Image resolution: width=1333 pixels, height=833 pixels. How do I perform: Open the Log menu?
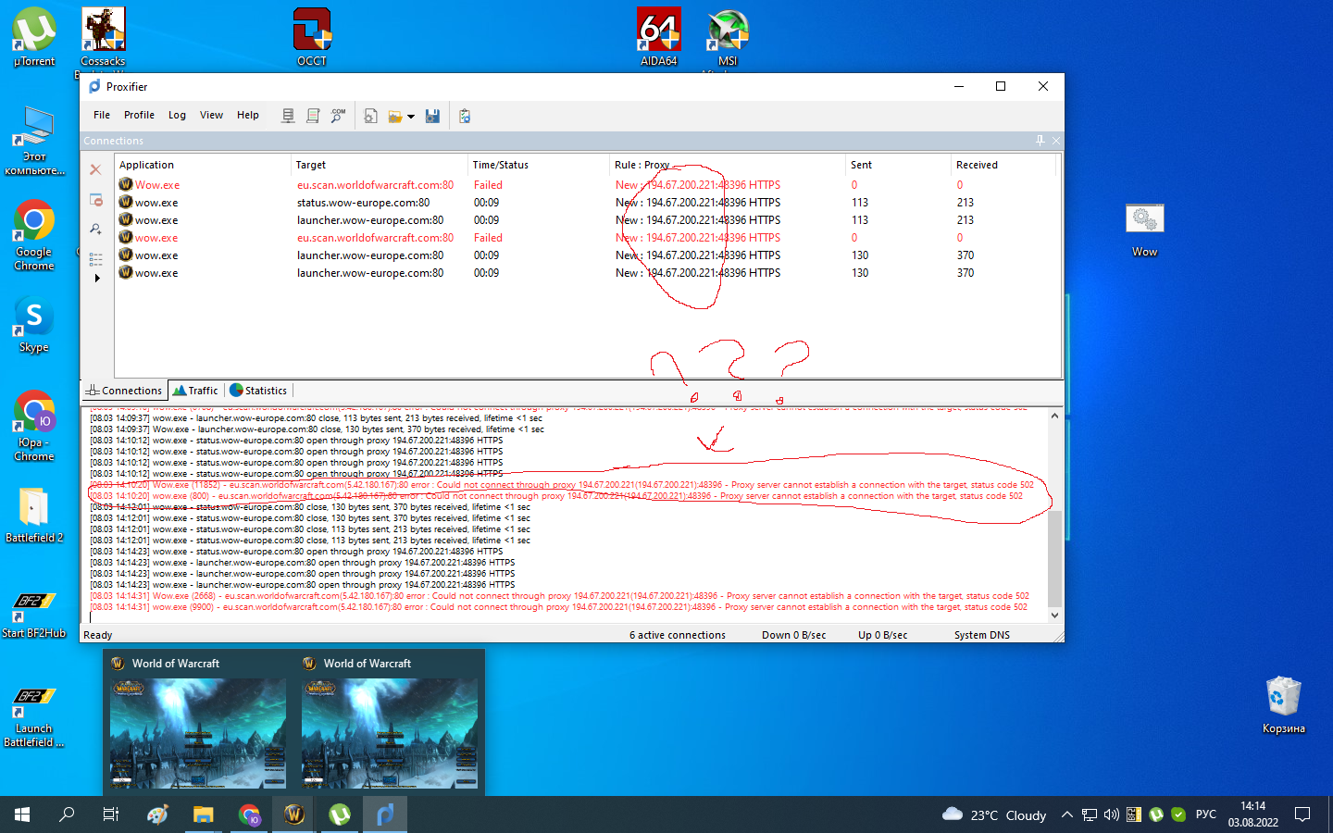coord(177,115)
